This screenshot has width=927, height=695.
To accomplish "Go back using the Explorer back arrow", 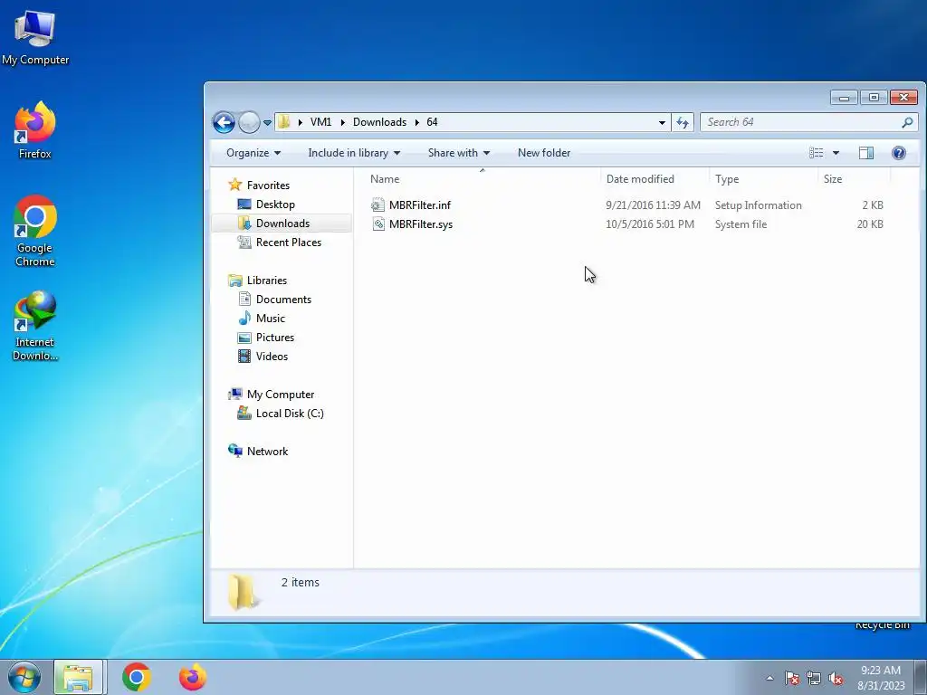I will coord(225,122).
